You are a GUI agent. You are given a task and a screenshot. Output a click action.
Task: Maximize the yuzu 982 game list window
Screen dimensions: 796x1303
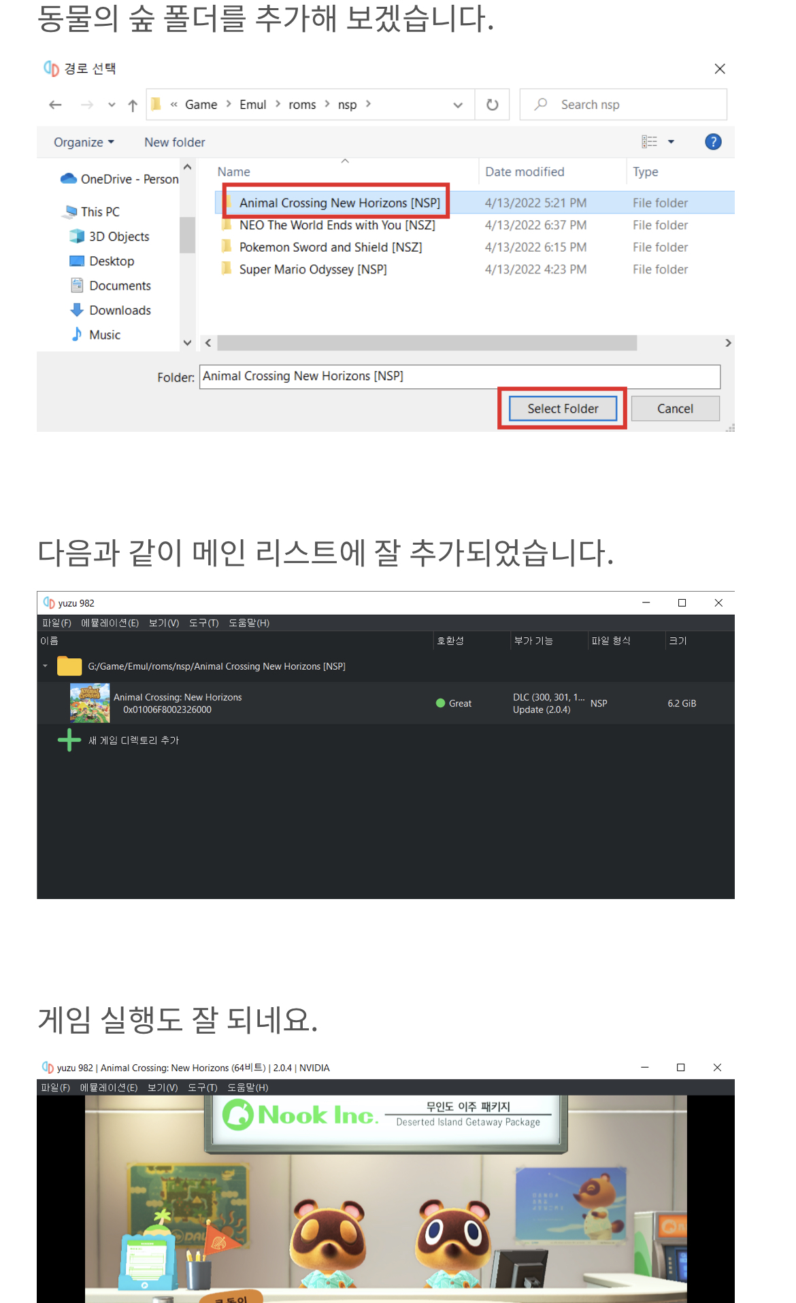pos(682,603)
